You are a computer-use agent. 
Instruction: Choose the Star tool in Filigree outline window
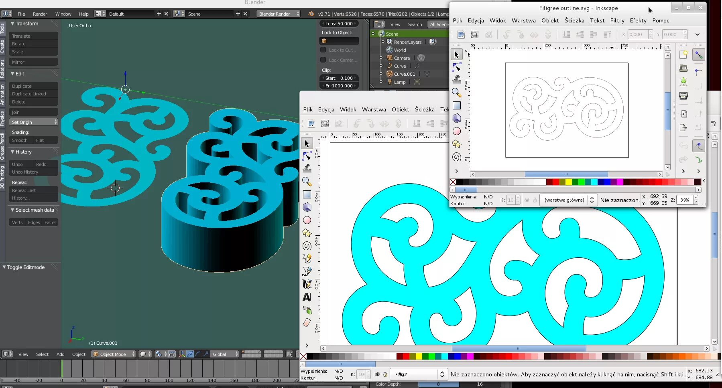point(456,144)
